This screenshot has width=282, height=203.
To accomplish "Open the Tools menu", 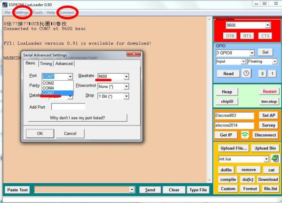I will pos(38,12).
